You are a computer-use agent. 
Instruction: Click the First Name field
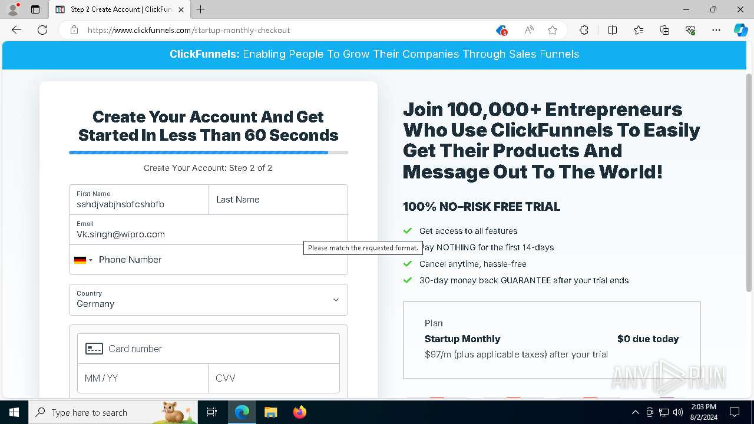(x=139, y=200)
